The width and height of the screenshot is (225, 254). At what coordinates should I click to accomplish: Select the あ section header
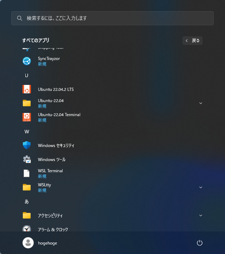[x=27, y=201]
